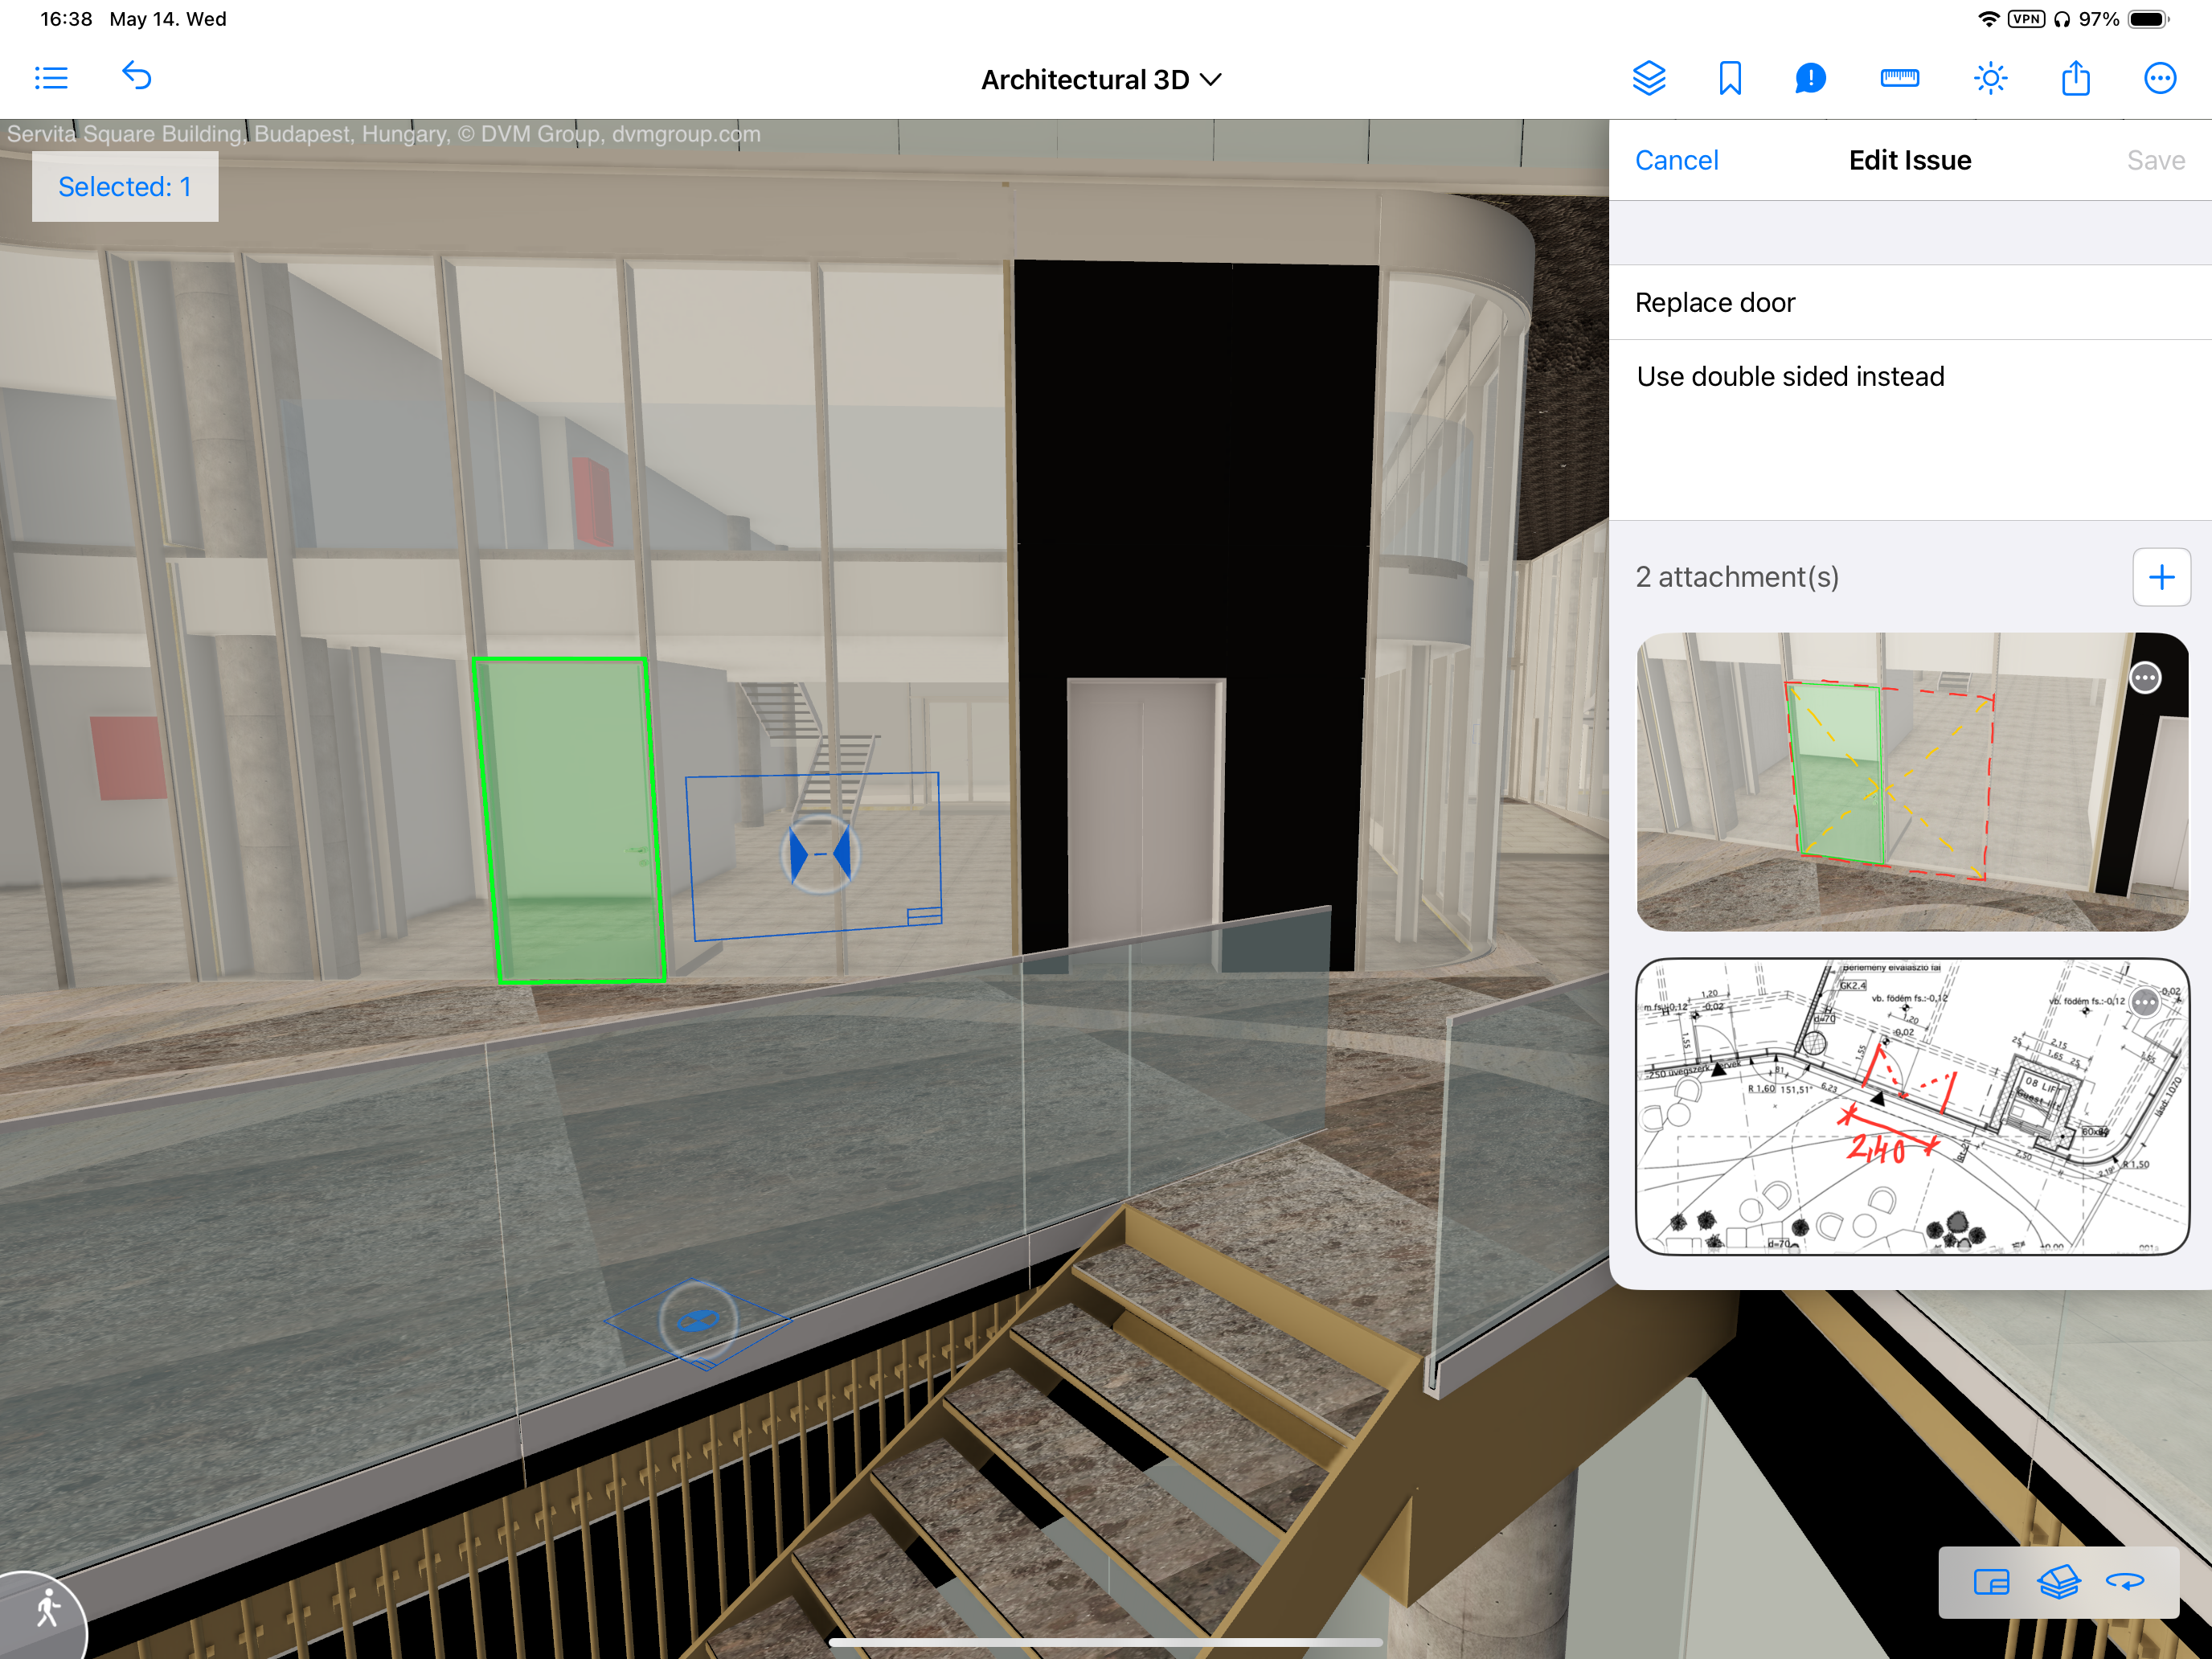This screenshot has width=2212, height=1659.
Task: Expand the Architectural 3D view dropdown
Action: [x=1101, y=80]
